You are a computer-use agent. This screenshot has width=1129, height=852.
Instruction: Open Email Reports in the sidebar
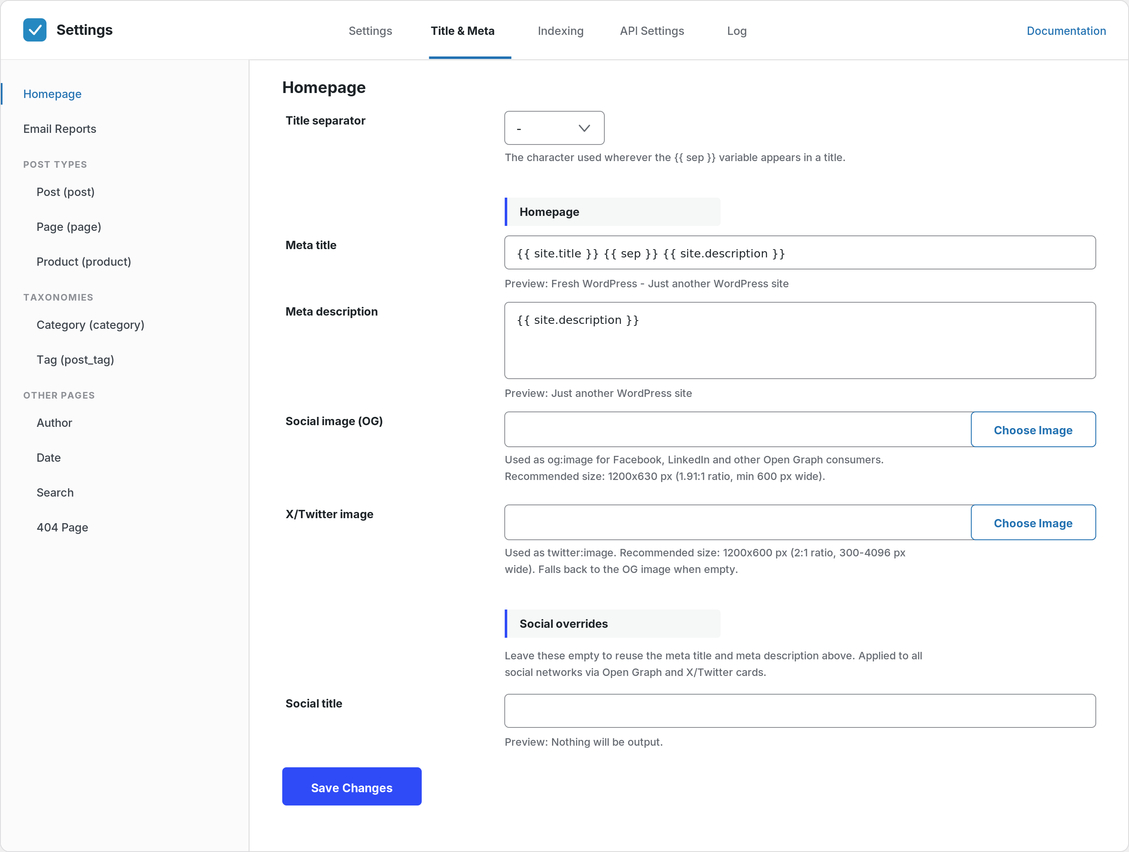coord(60,129)
